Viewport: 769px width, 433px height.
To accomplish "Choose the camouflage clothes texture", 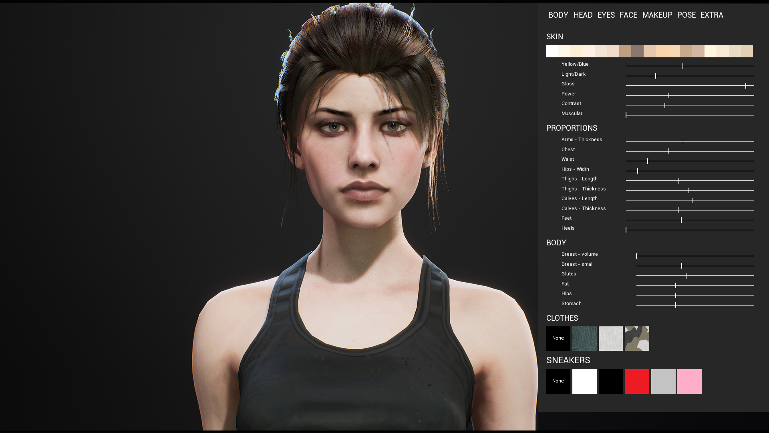I will point(636,338).
